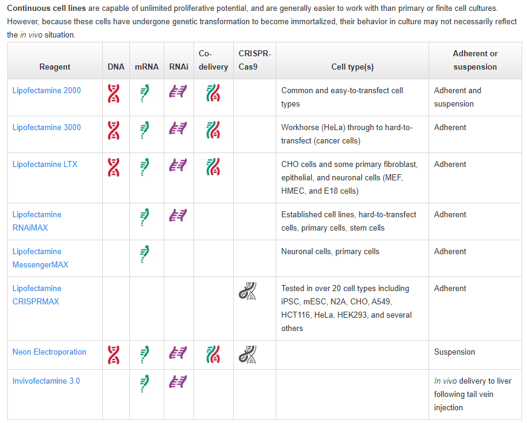Select the mRNA icon for Lipofectamine MessengerMAX
This screenshot has height=423, width=527.
tap(144, 254)
